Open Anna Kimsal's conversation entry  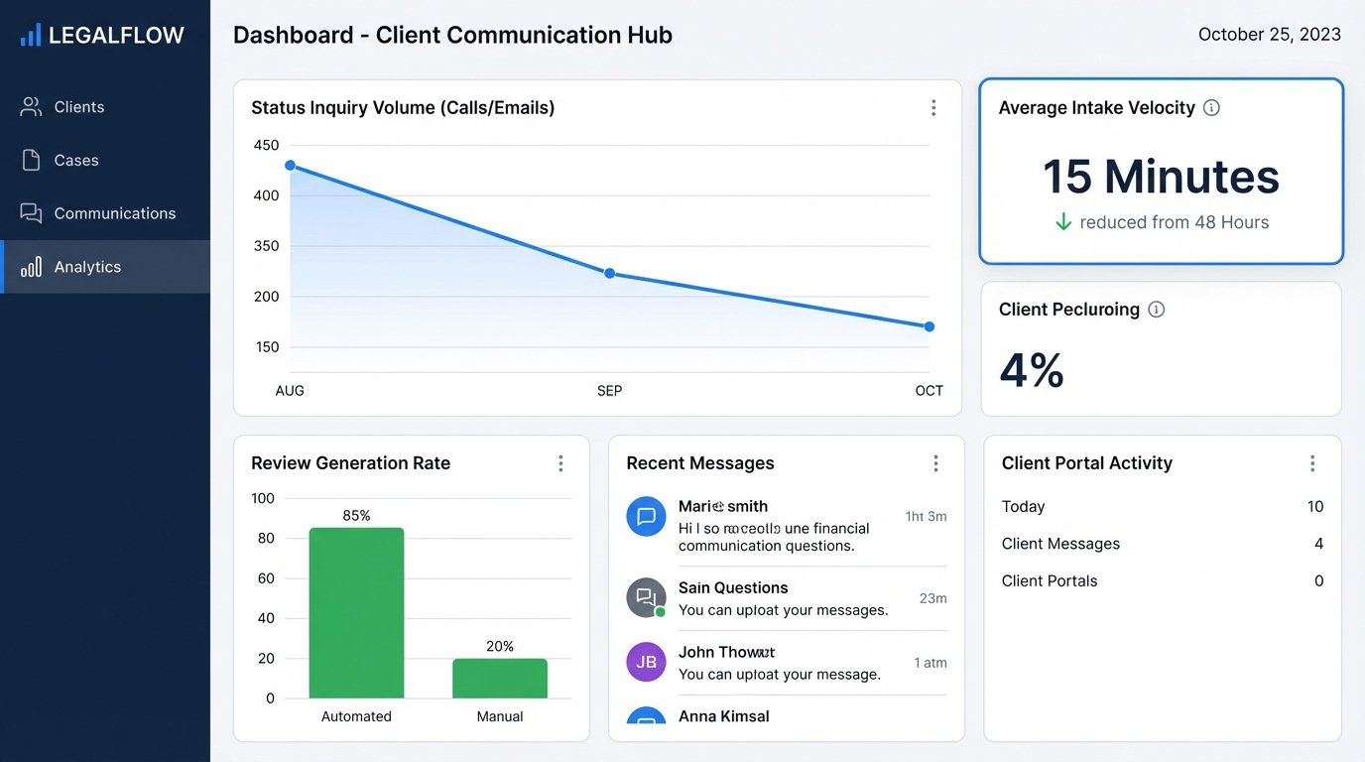click(723, 715)
